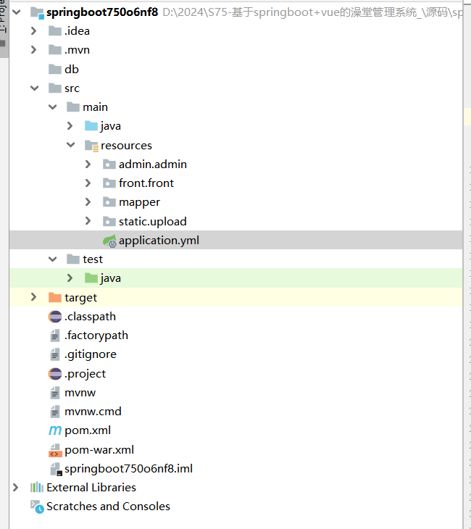Click the Maven 'm' icon beside pom.xml
The width and height of the screenshot is (471, 529).
point(55,430)
